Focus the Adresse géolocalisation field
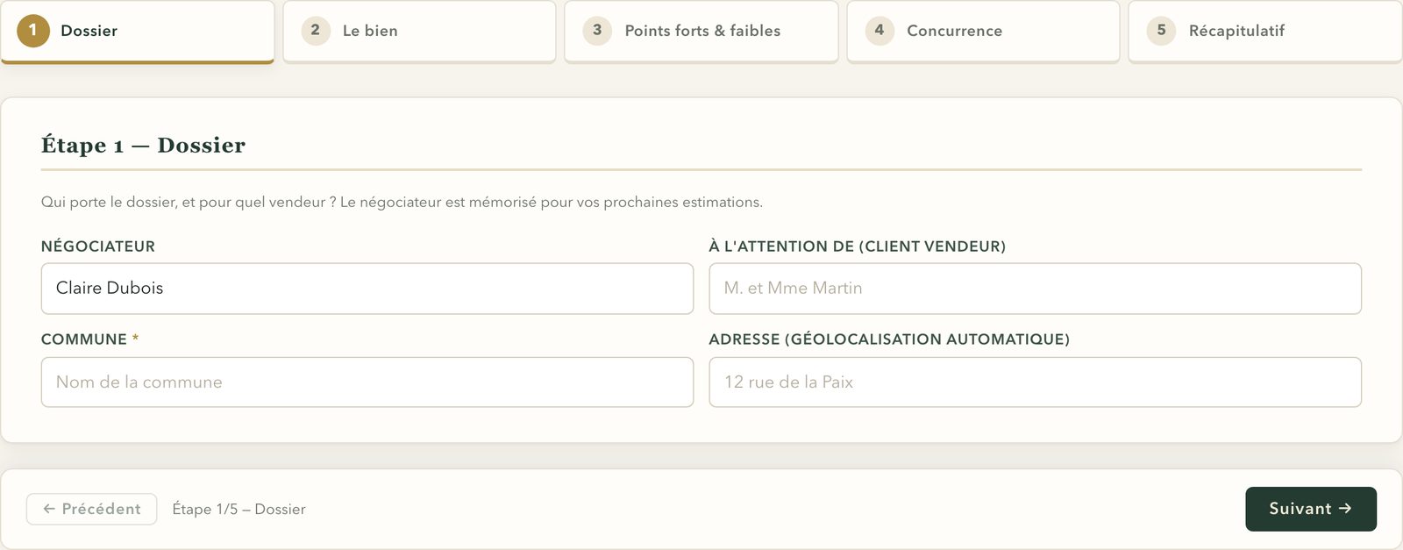Screen dimensions: 1403x550 pyautogui.click(x=1035, y=382)
